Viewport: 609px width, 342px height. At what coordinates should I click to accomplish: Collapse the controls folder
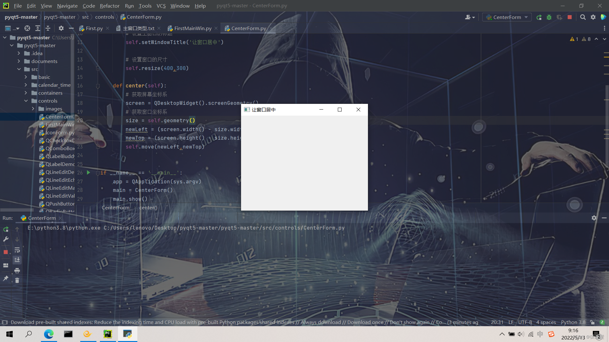tap(26, 101)
